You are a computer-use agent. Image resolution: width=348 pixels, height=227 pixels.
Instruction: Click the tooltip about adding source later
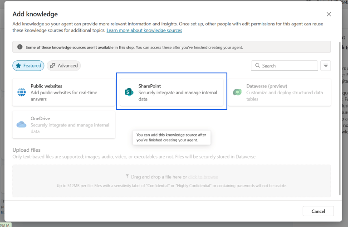pos(172,137)
